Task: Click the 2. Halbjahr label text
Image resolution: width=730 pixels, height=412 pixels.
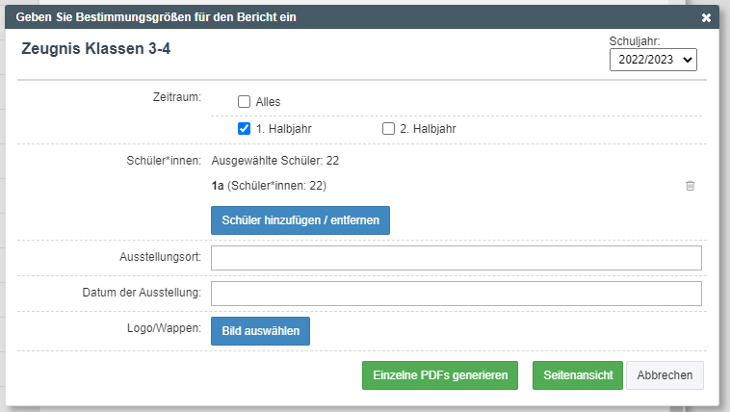Action: click(428, 129)
